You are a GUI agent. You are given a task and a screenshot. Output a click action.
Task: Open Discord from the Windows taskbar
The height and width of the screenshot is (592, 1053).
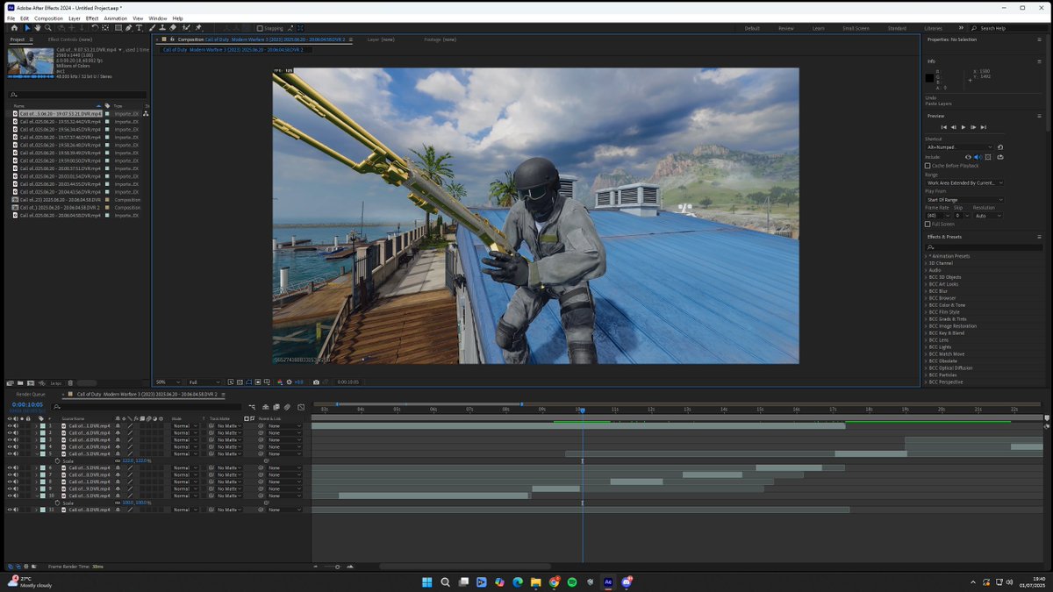click(x=627, y=581)
